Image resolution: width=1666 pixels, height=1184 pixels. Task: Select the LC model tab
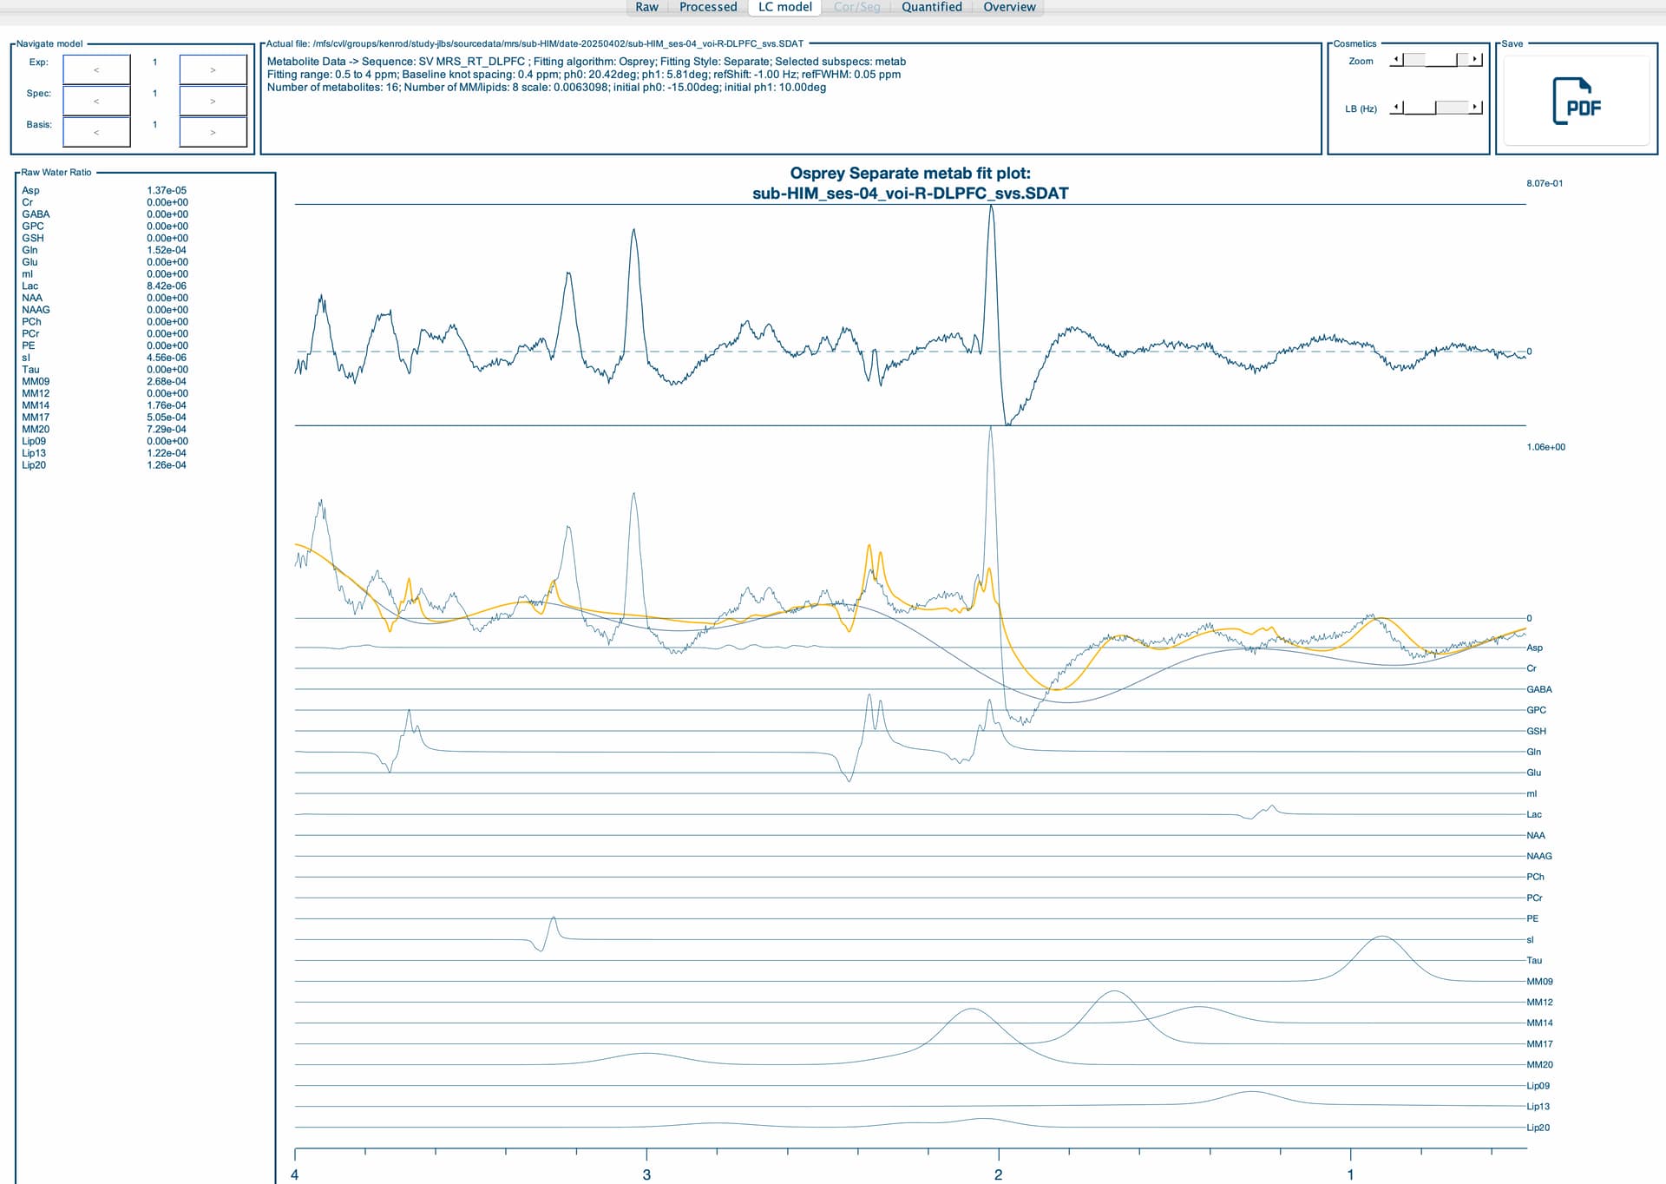tap(784, 7)
